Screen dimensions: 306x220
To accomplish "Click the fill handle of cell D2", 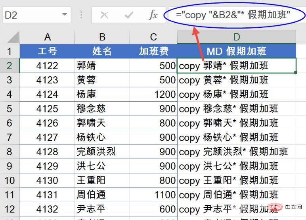I will 296,73.
